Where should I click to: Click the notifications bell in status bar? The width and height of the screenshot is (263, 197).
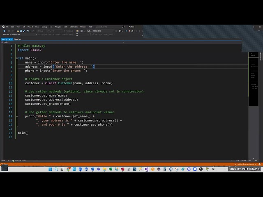[x=259, y=164]
